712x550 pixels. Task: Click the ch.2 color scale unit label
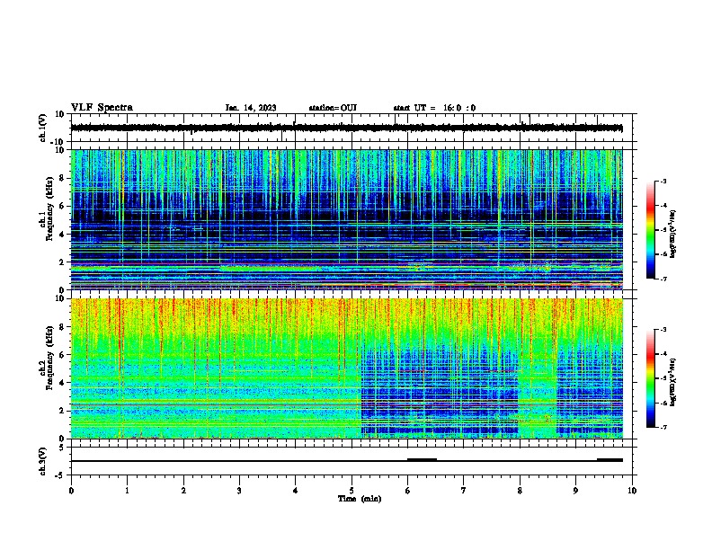[673, 383]
